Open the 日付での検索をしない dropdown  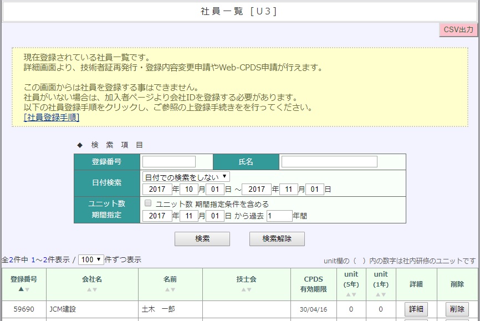[x=186, y=177]
